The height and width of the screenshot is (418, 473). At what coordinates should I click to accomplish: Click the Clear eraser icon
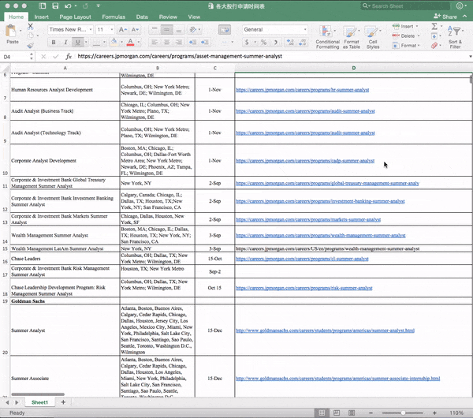tap(434, 46)
